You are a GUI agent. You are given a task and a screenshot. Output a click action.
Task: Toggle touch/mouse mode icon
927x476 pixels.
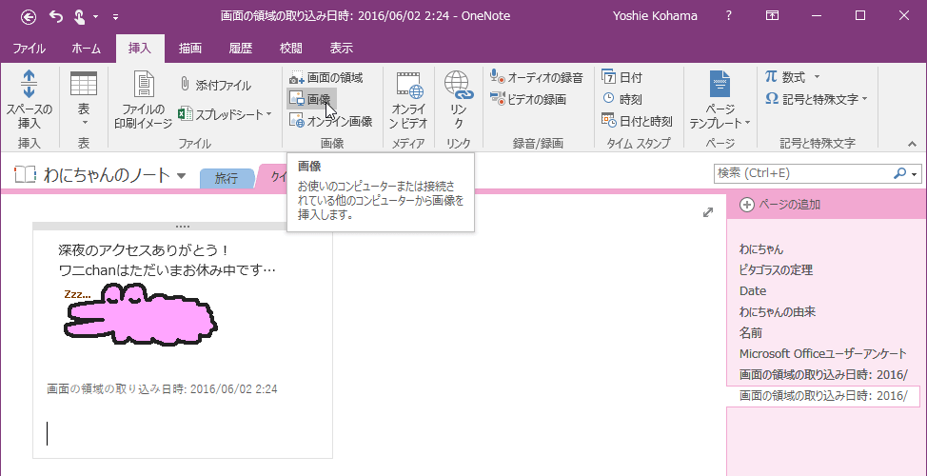tap(80, 16)
